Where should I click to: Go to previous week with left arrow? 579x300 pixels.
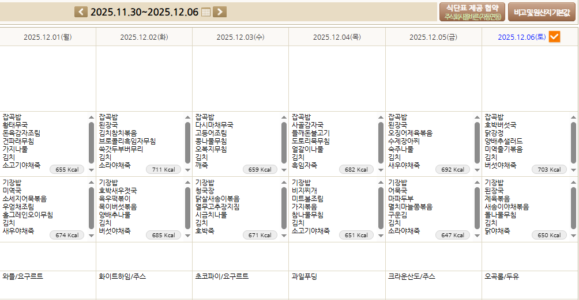coord(81,12)
